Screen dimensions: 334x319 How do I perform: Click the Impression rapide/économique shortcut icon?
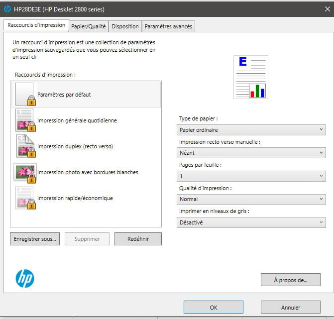[25, 198]
